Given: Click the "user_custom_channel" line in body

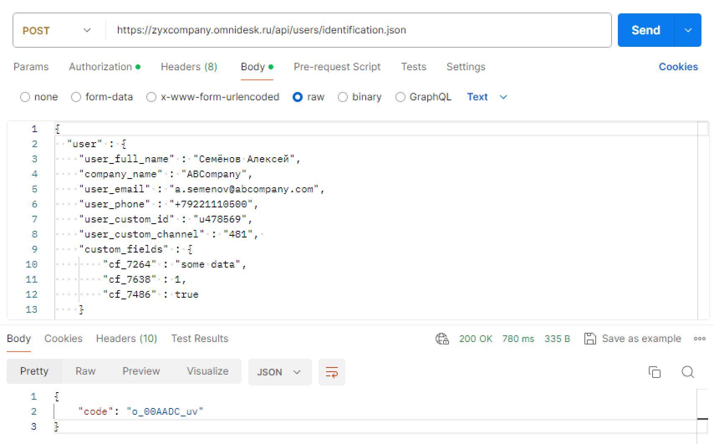Looking at the screenshot, I should (169, 234).
